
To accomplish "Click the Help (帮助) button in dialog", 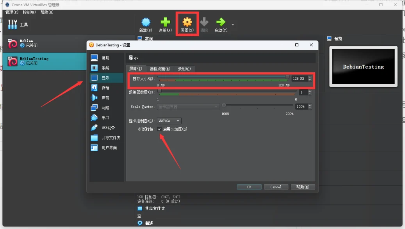I will coord(303,187).
